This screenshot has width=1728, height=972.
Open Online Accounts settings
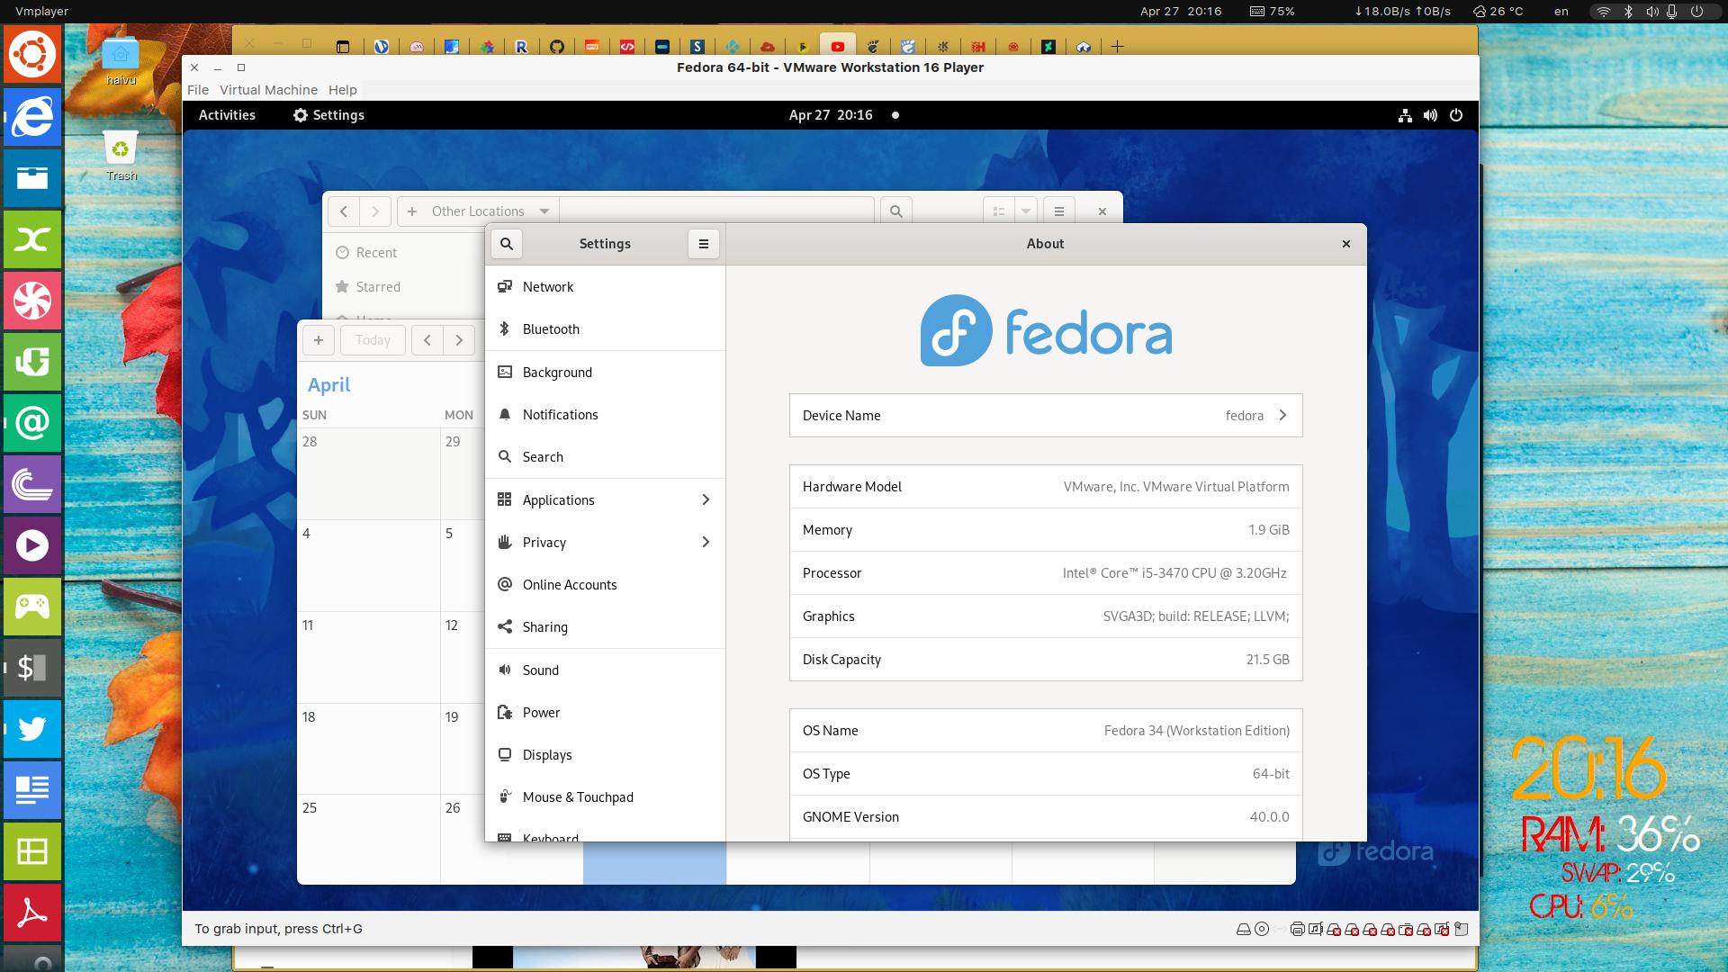point(605,585)
